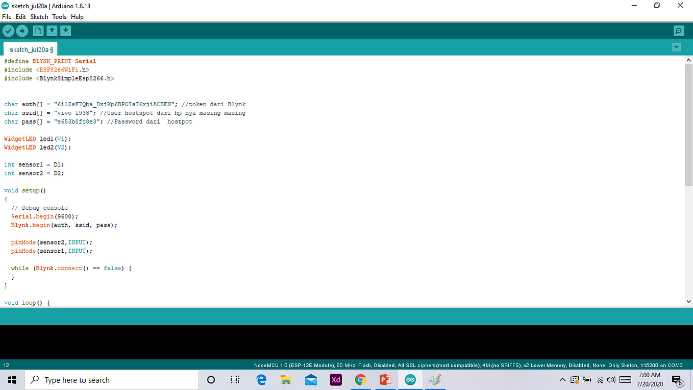Create a new sketch via the New icon

point(38,31)
